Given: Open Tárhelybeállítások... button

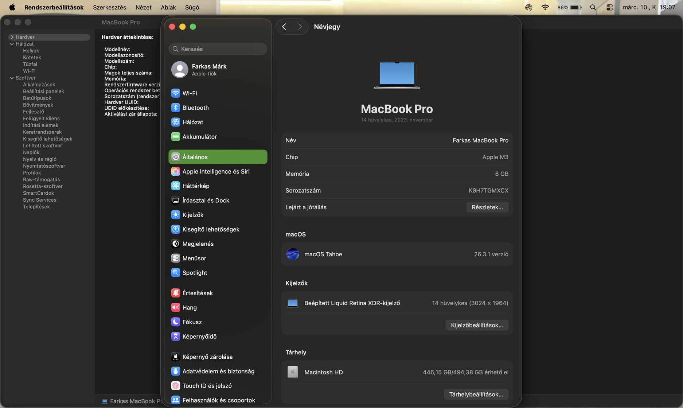Looking at the screenshot, I should tap(476, 394).
